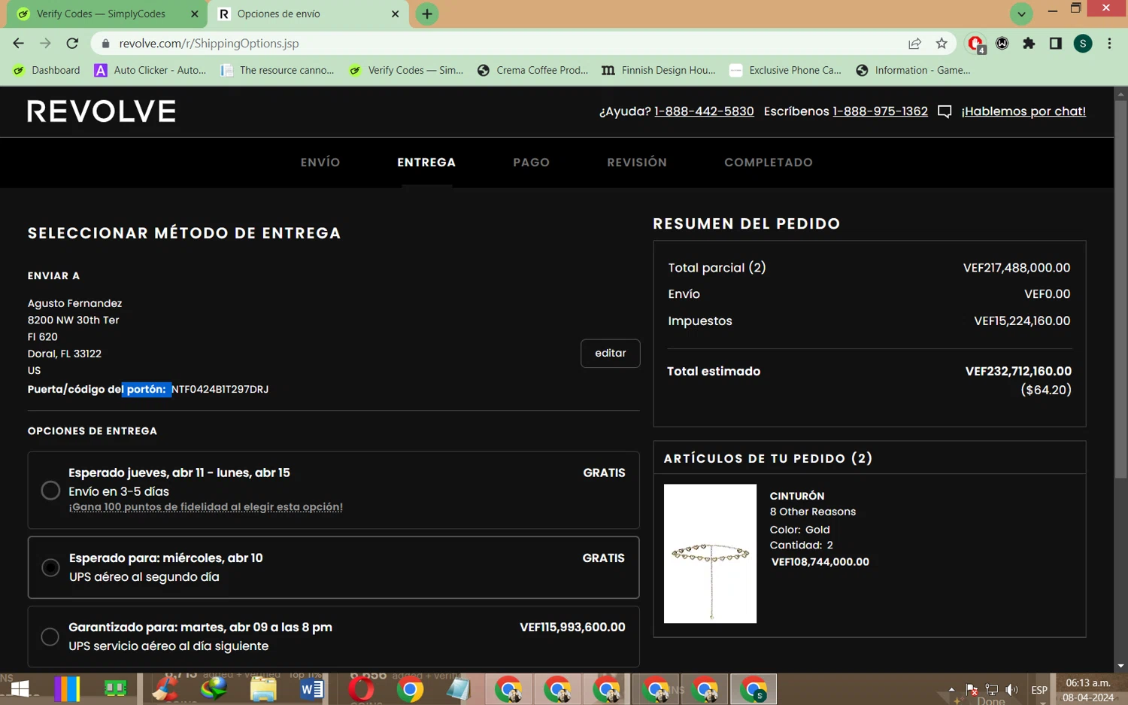Viewport: 1128px width, 705px height.
Task: Go to the PAGO checkout step
Action: tap(532, 163)
